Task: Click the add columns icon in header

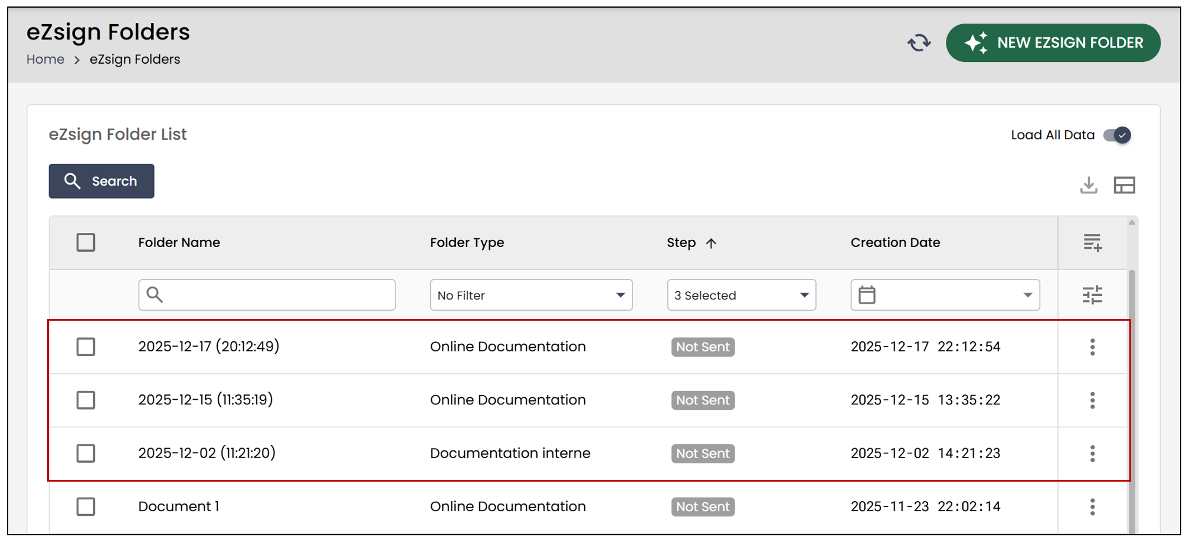Action: (x=1092, y=242)
